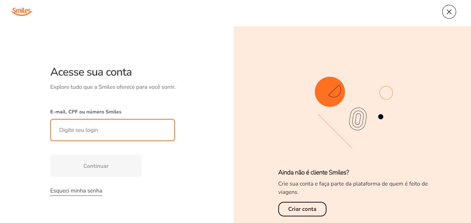Click the Smiles logo
The image size is (471, 223).
click(21, 11)
